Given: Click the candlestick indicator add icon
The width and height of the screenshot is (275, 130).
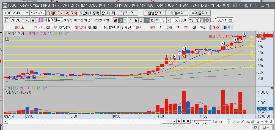Looking at the screenshot, I should point(191,20).
